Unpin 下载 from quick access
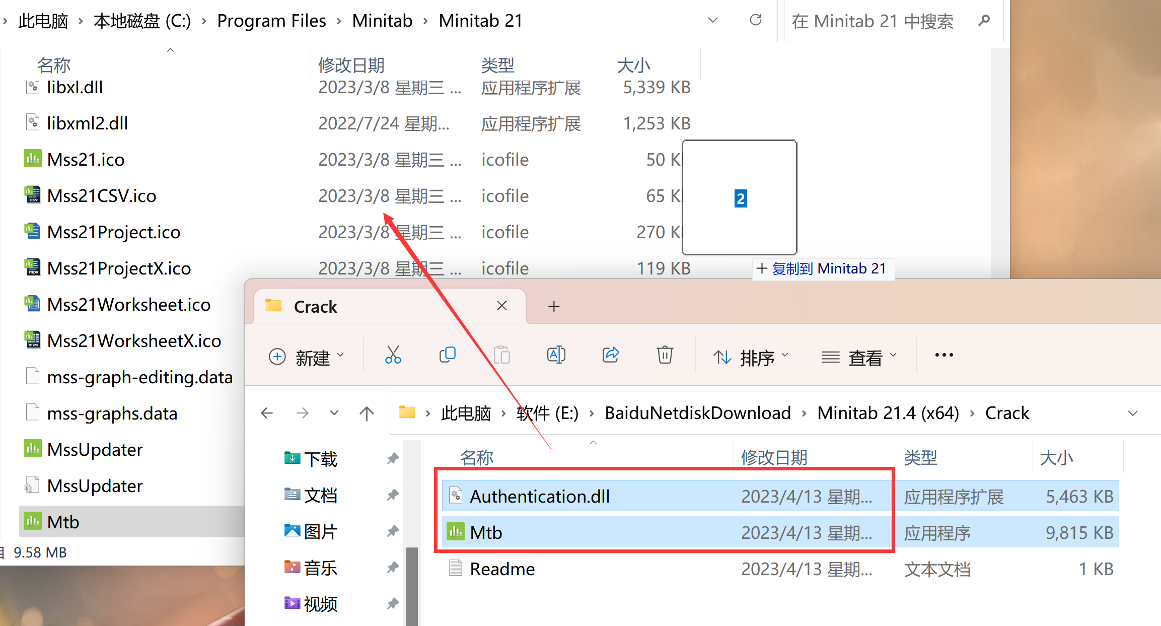The height and width of the screenshot is (626, 1161). point(393,459)
